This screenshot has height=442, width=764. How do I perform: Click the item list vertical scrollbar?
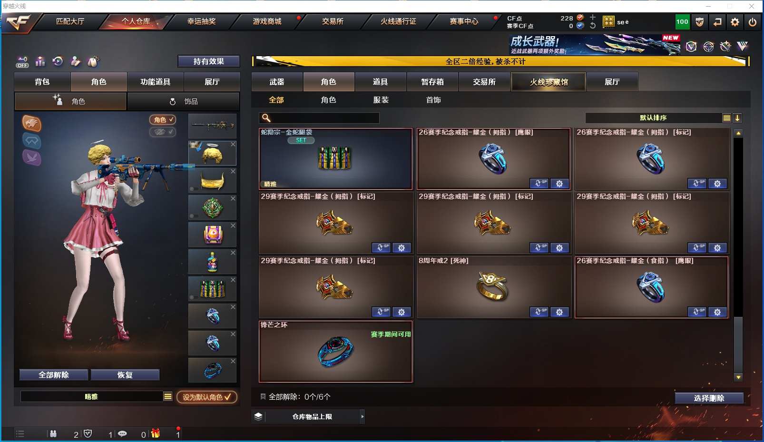click(x=738, y=255)
